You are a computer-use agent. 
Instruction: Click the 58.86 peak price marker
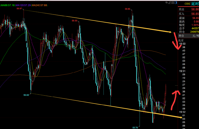click(128, 9)
